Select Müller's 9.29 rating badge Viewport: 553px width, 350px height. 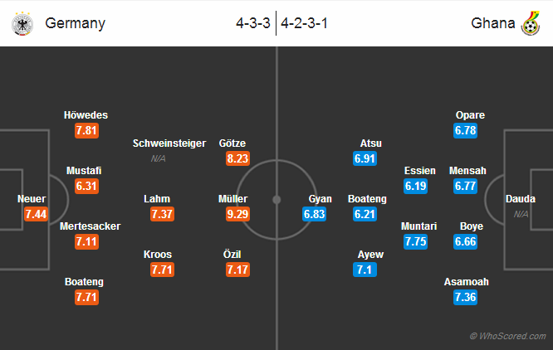click(237, 214)
